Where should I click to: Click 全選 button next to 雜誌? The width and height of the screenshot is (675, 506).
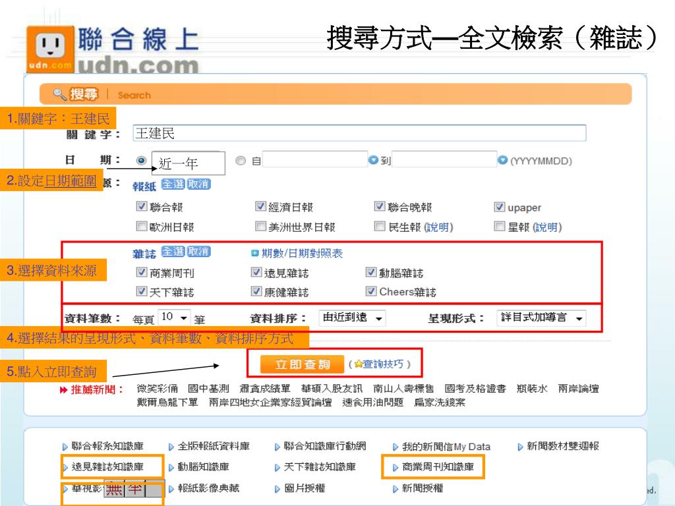click(173, 252)
